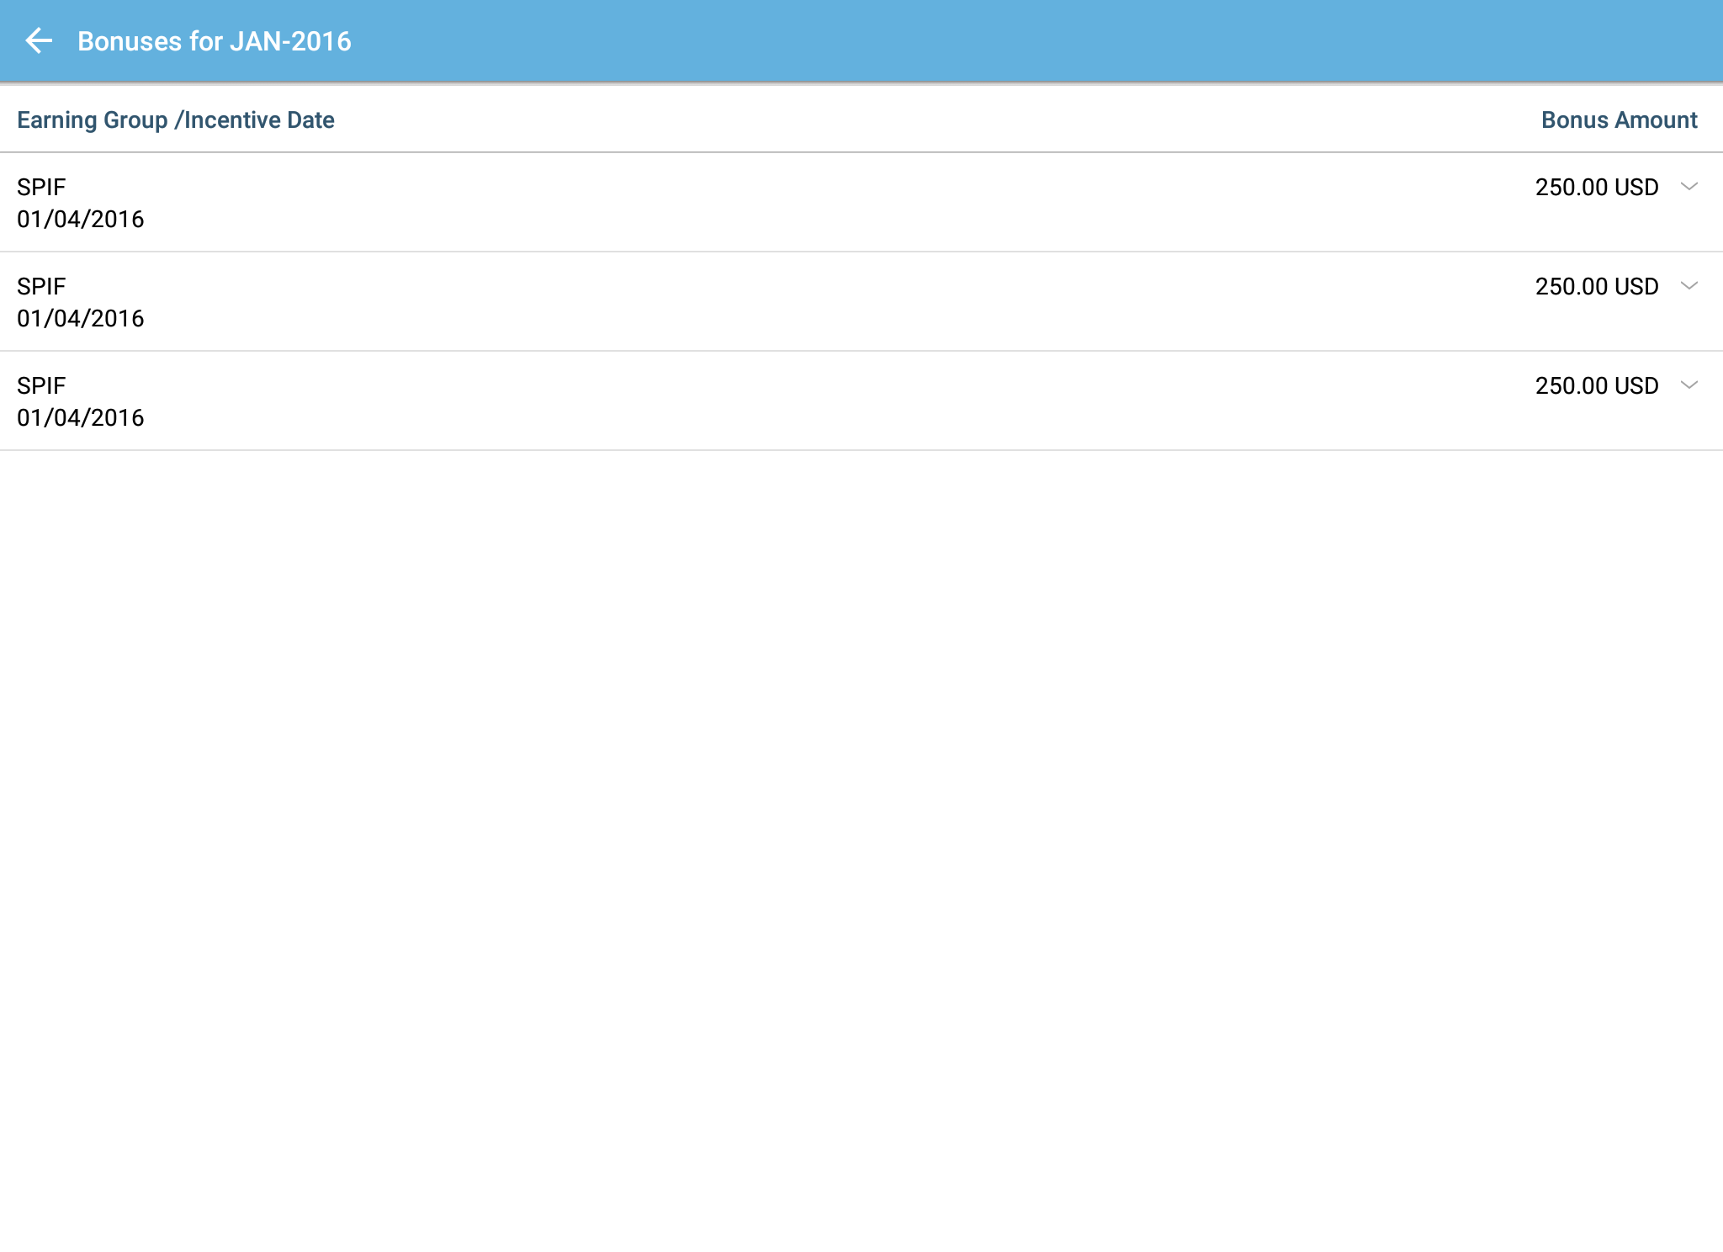1723x1252 pixels.
Task: Select the 'Bonuses for JAN-2016' title
Action: [215, 41]
